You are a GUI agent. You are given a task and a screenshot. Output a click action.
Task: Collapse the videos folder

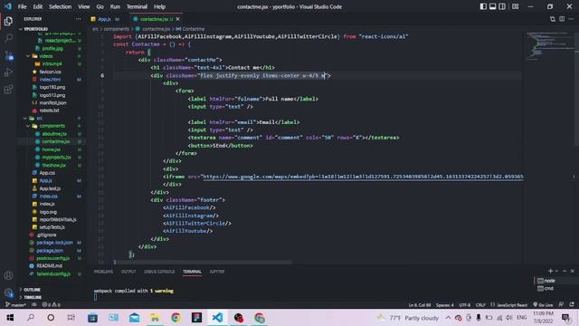[x=46, y=56]
